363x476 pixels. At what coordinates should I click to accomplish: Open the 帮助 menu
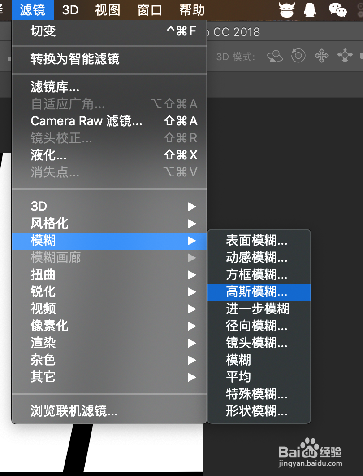(x=191, y=9)
